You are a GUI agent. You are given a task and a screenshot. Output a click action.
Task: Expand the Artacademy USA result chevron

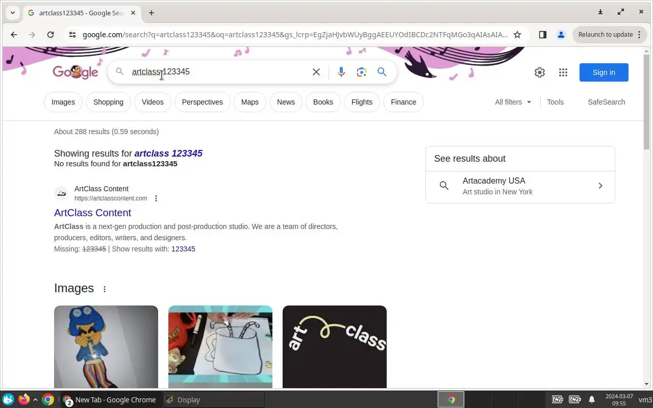(600, 186)
